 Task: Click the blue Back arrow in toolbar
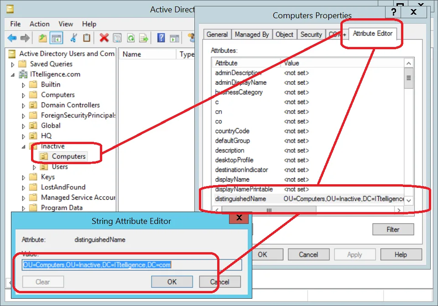click(x=12, y=38)
